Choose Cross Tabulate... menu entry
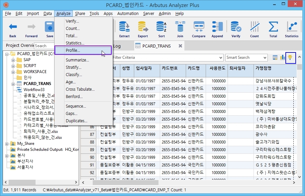The image size is (305, 196). tap(80, 89)
